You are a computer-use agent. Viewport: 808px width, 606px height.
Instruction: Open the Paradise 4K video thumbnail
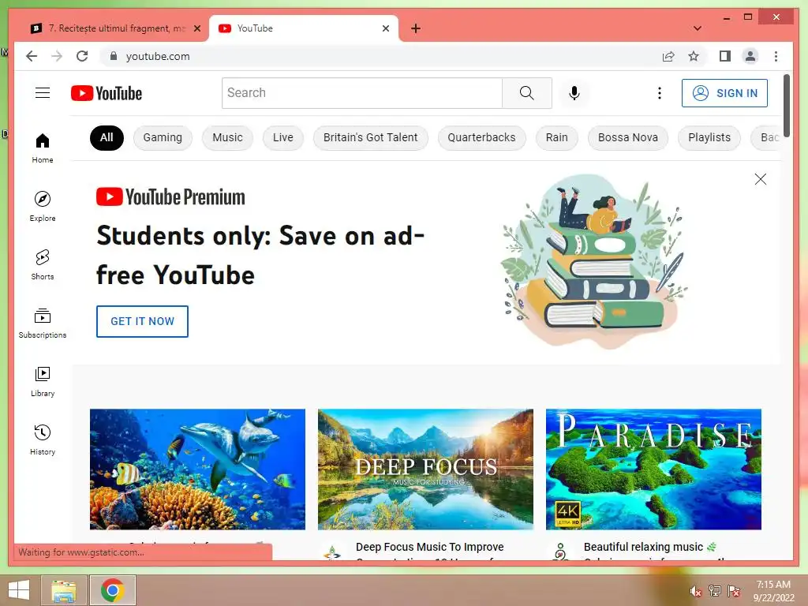[653, 469]
